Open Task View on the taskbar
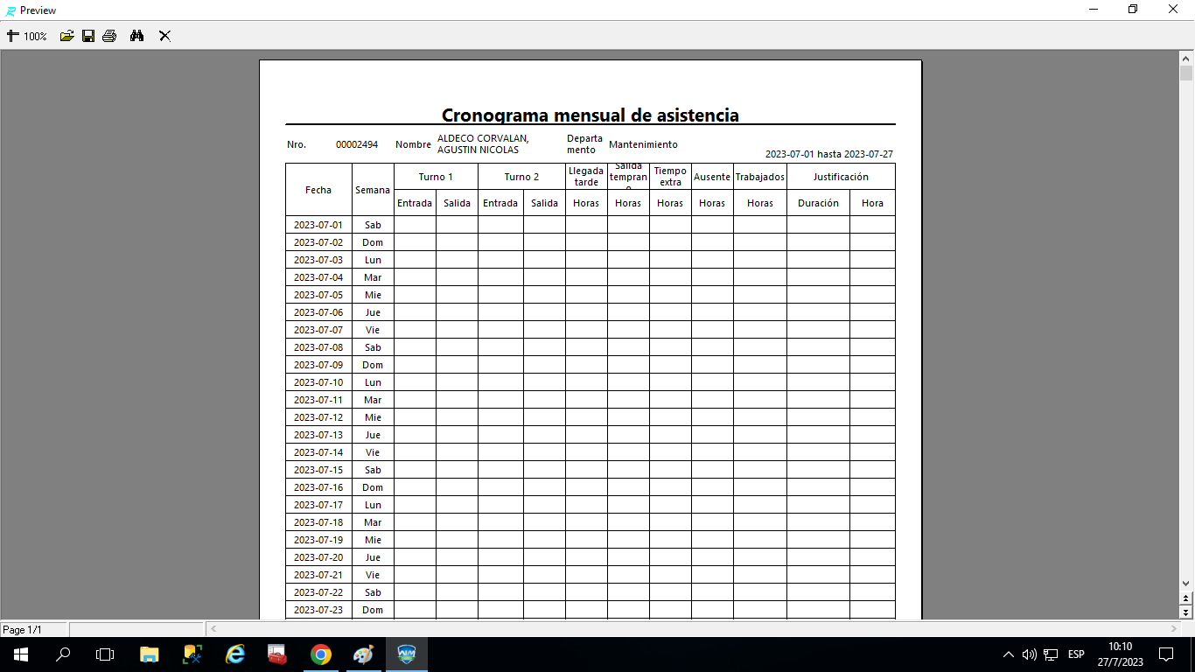The image size is (1195, 672). 105,654
